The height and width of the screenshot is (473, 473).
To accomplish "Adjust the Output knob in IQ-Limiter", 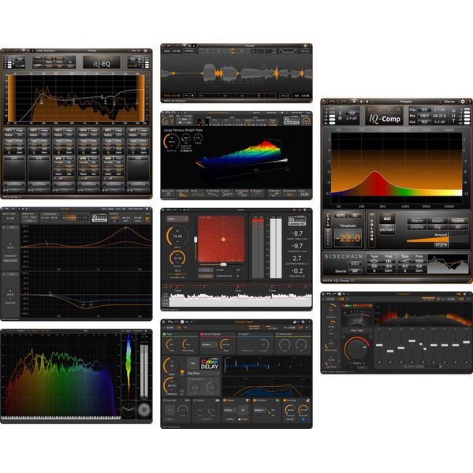I will coord(177,259).
